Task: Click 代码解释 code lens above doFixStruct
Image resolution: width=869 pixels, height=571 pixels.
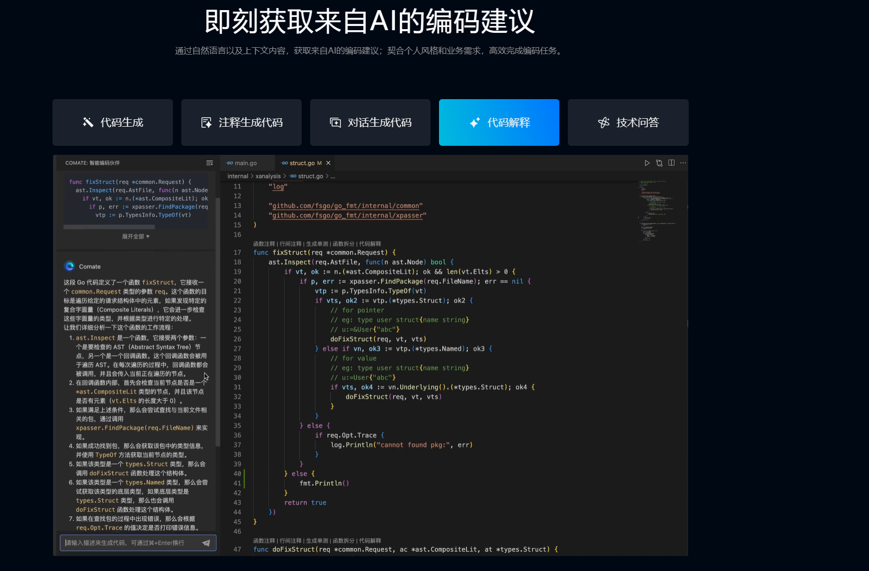Action: click(x=370, y=541)
